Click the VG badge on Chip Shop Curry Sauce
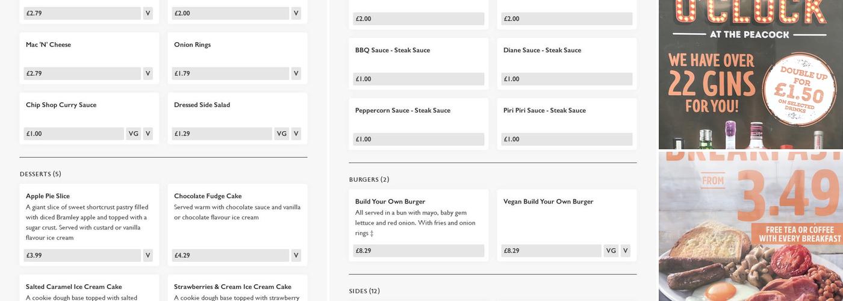Image resolution: width=843 pixels, height=301 pixels. 133,134
